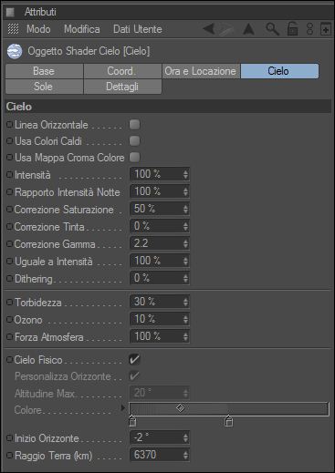335x473 pixels.
Task: Click the Sky shader object icon
Action: pyautogui.click(x=15, y=51)
